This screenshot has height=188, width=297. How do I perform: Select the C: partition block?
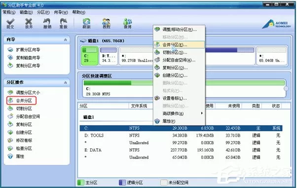pos(90,56)
